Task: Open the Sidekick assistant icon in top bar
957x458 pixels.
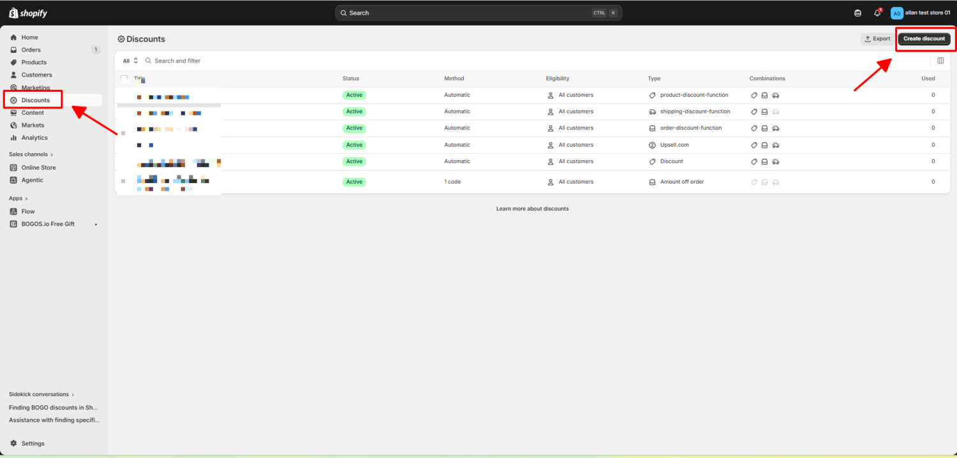Action: click(857, 13)
